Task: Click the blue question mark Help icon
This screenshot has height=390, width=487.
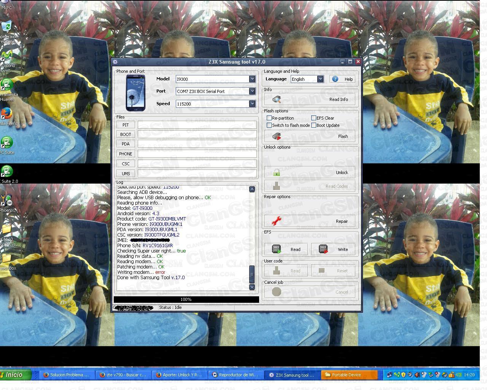Action: pyautogui.click(x=335, y=79)
